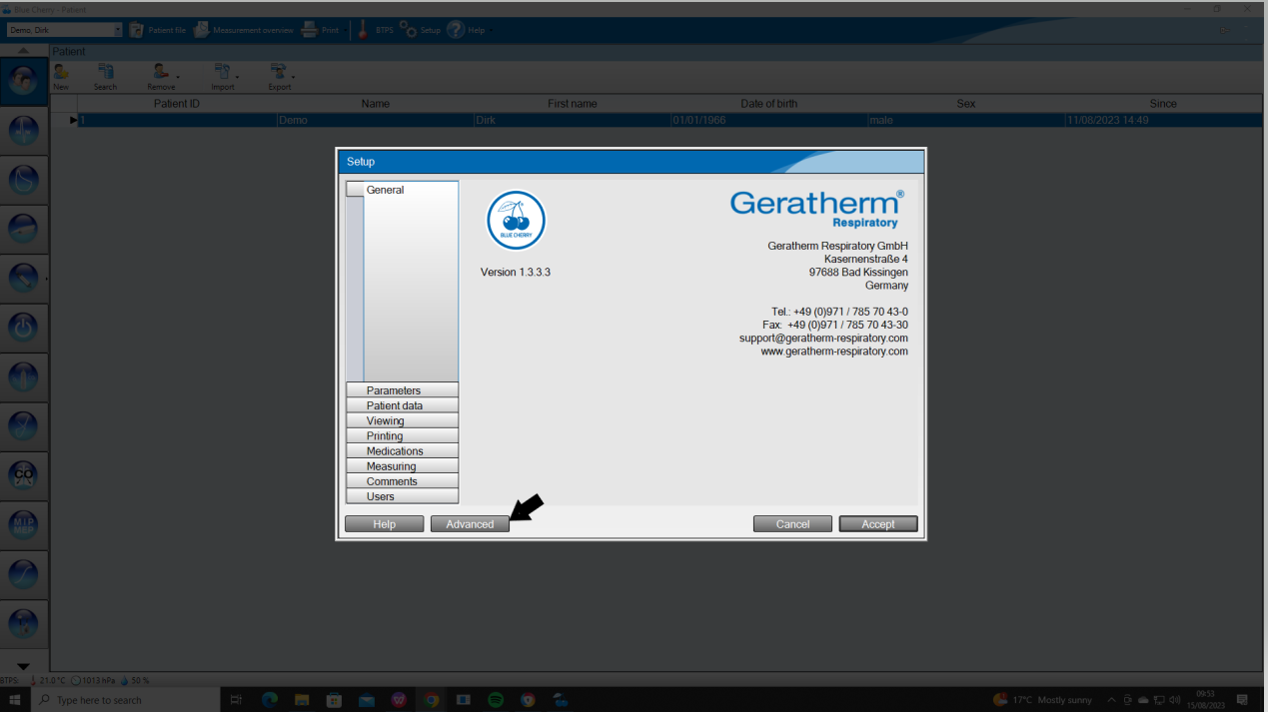Select the MIP MEP icon in sidebar
Image resolution: width=1268 pixels, height=712 pixels.
tap(24, 524)
